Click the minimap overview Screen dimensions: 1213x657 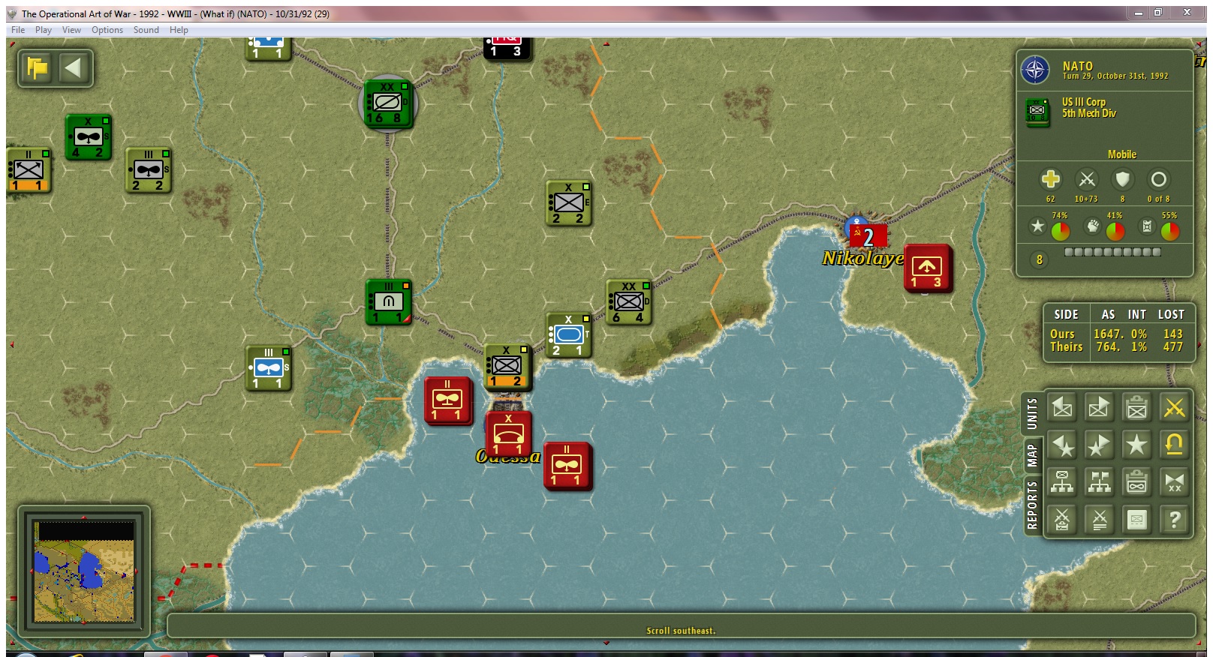coord(86,572)
